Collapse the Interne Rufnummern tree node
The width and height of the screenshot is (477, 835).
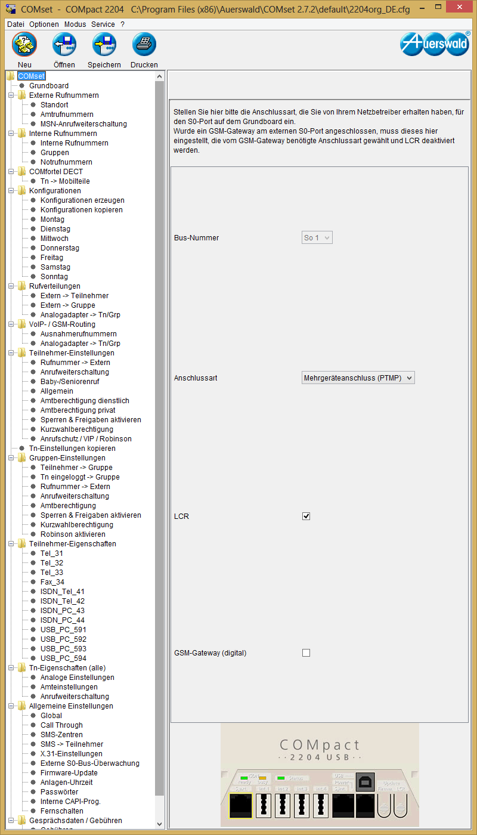[x=11, y=134]
